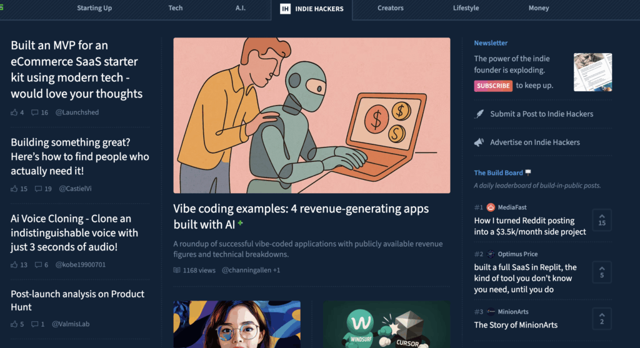This screenshot has height=348, width=640.
Task: Open the eCommerce SaaS starter kit MVP post
Action: click(x=77, y=69)
